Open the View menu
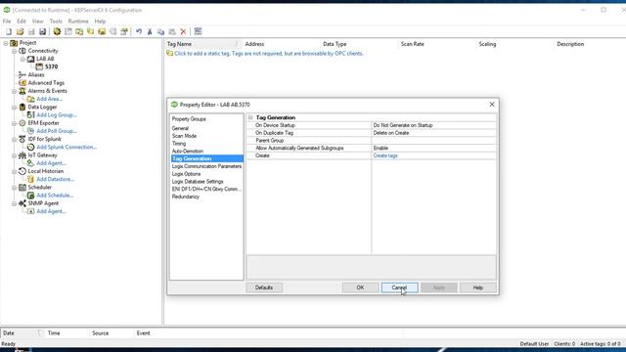 (x=37, y=22)
